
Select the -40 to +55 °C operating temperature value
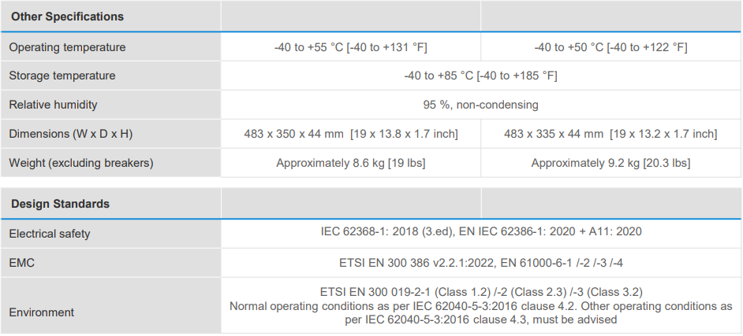coord(350,47)
